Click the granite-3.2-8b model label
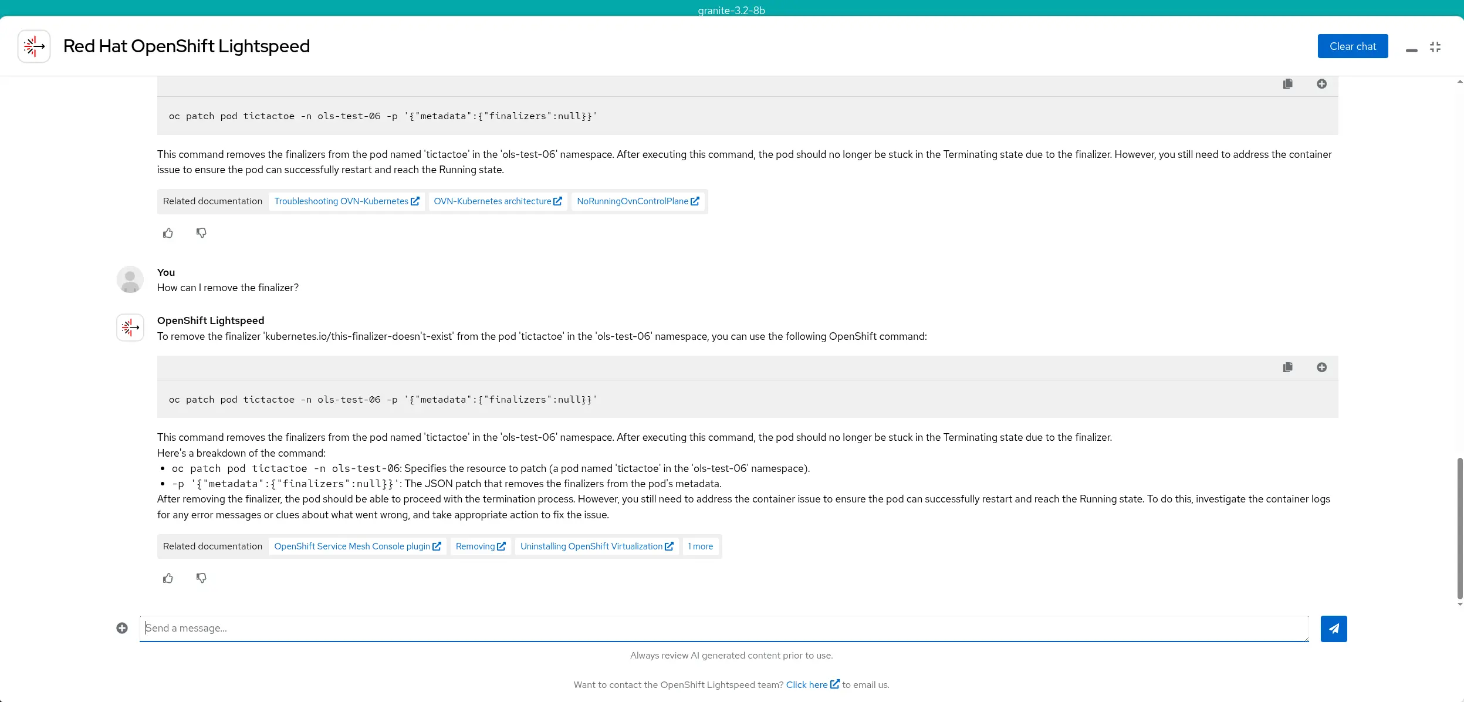This screenshot has height=702, width=1464. click(x=731, y=10)
